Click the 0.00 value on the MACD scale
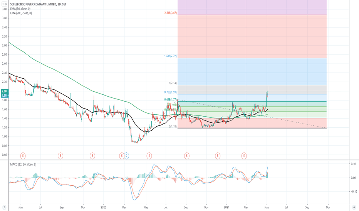 pos(353,178)
